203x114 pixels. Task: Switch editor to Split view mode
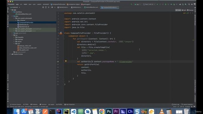tap(184, 10)
